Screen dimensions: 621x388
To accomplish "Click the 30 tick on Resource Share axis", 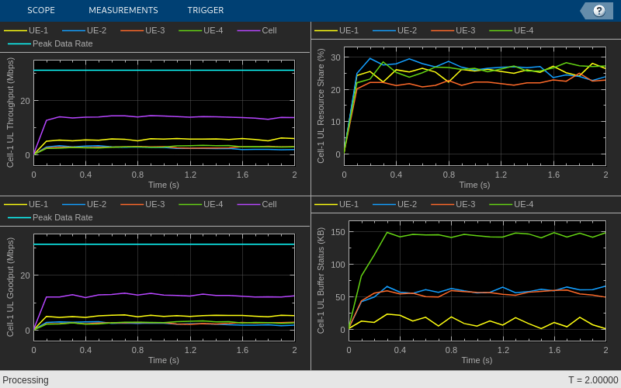I will coord(336,57).
